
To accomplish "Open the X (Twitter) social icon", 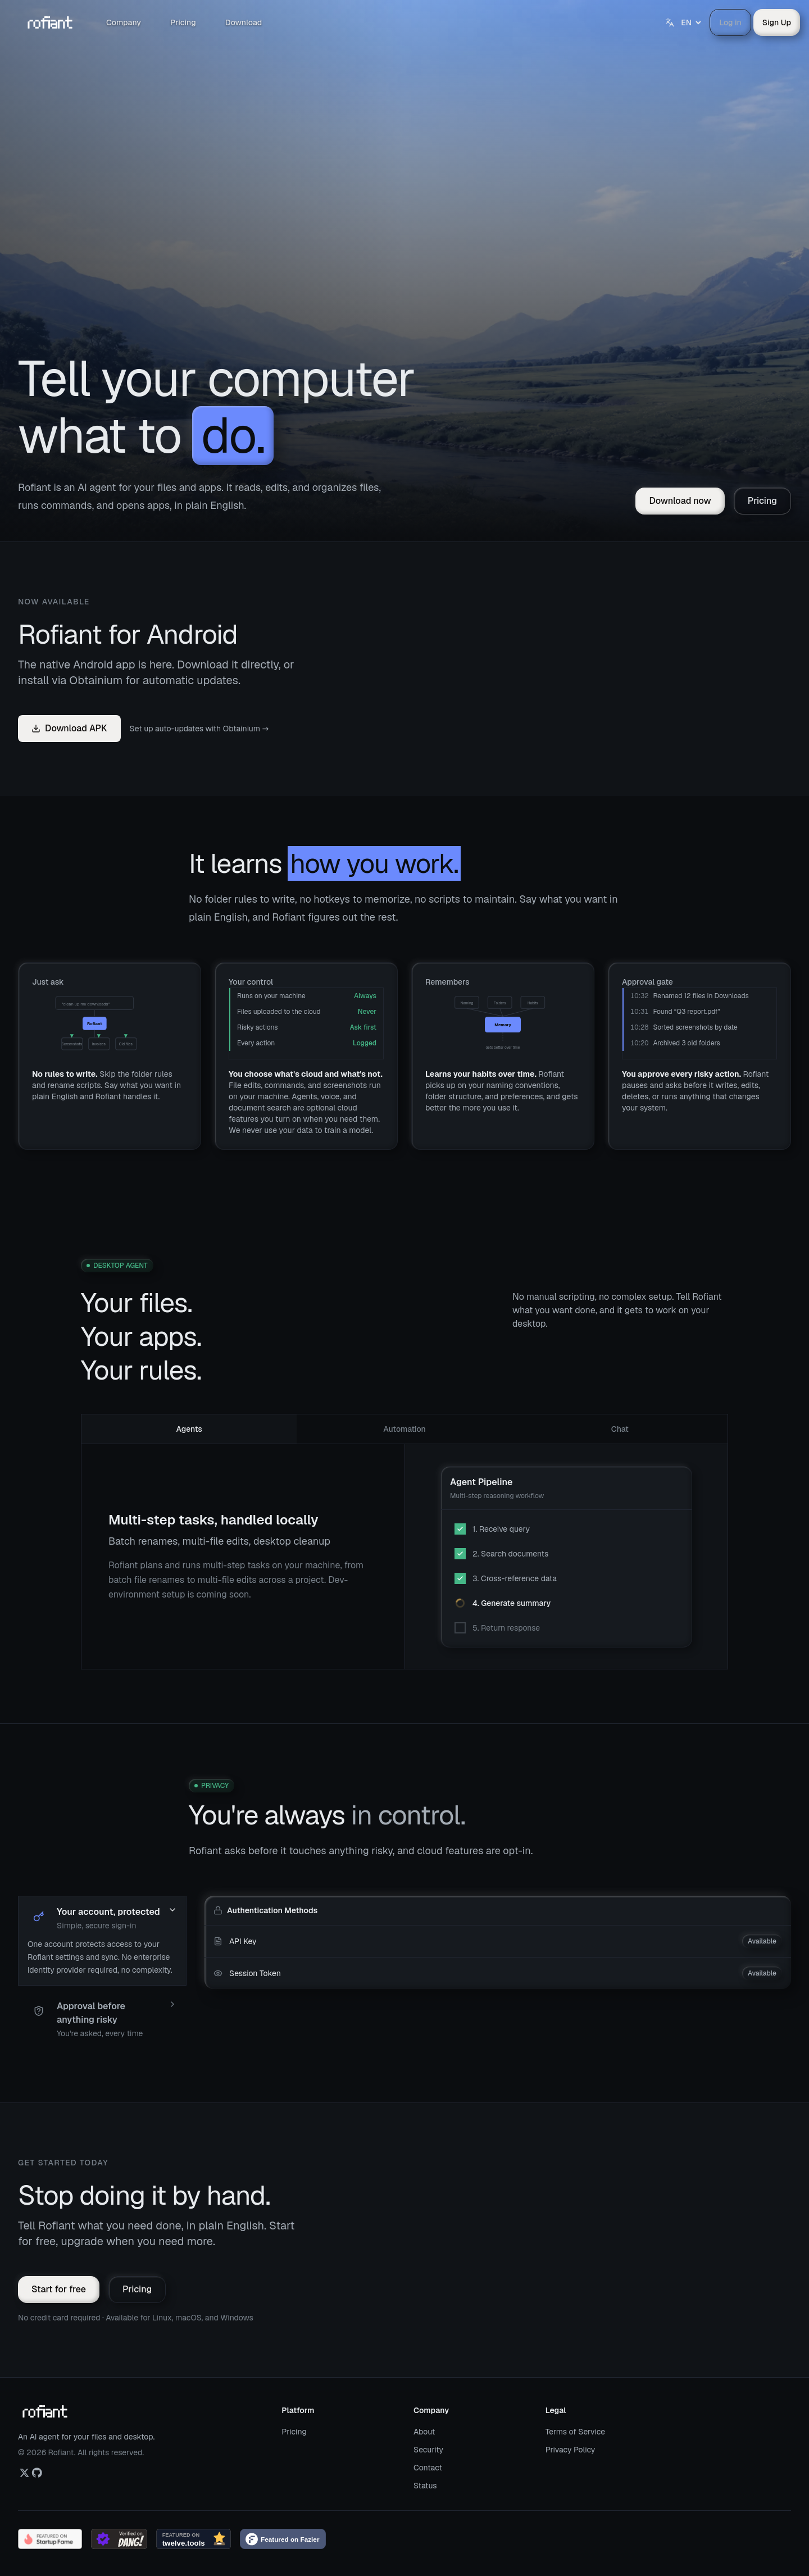I will click(24, 2473).
